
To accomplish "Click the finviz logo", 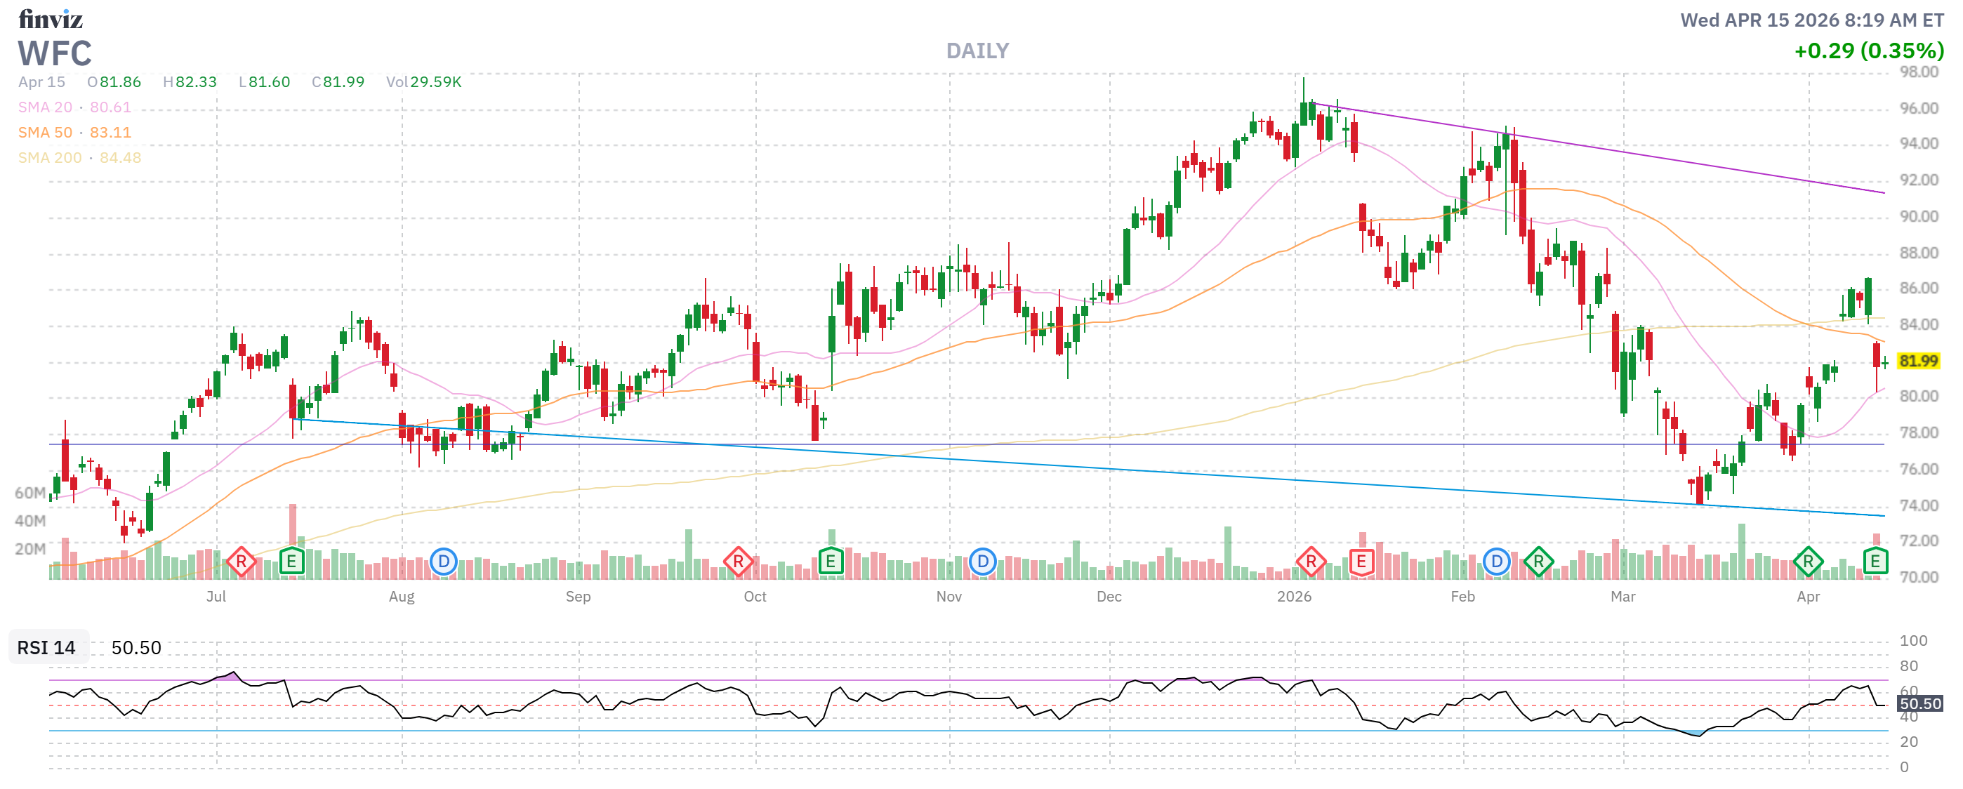I will coord(51,19).
